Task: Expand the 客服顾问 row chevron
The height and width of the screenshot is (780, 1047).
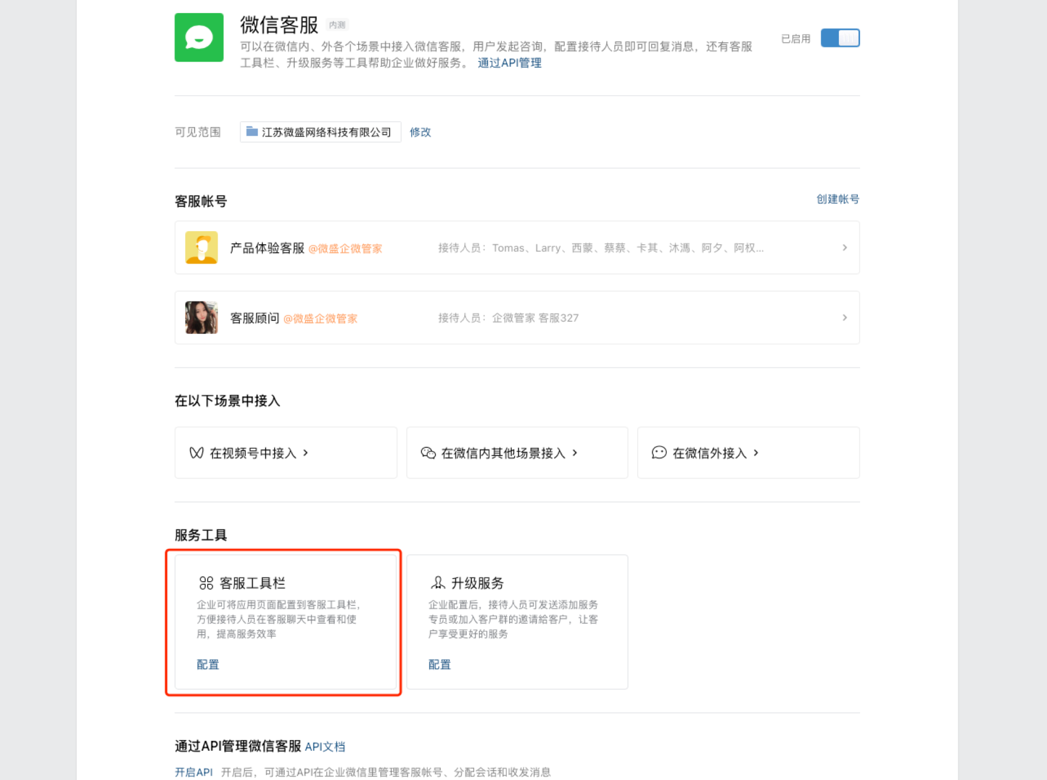Action: (844, 318)
